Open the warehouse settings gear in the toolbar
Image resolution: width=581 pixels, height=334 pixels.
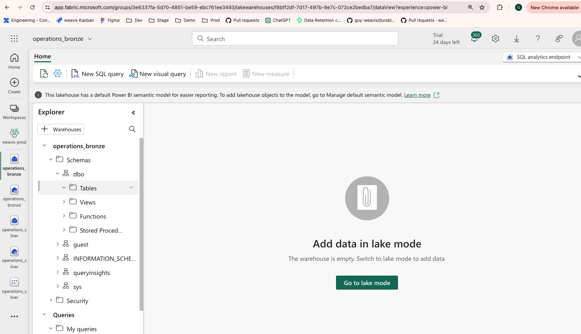[57, 73]
